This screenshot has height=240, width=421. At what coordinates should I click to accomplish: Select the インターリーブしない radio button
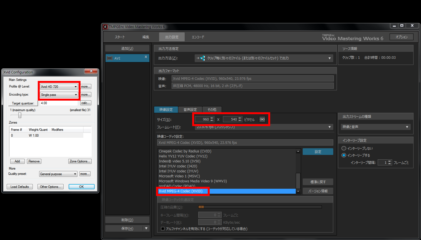344,148
